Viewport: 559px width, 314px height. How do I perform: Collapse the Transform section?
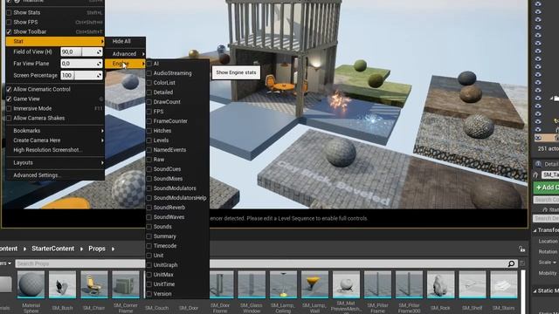coord(535,230)
